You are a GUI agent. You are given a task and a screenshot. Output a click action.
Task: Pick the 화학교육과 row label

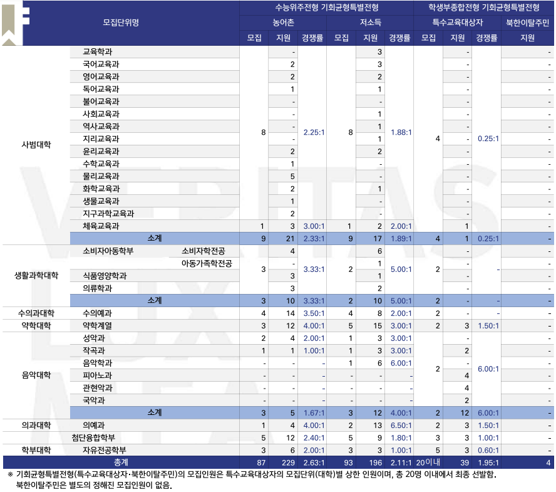101,189
